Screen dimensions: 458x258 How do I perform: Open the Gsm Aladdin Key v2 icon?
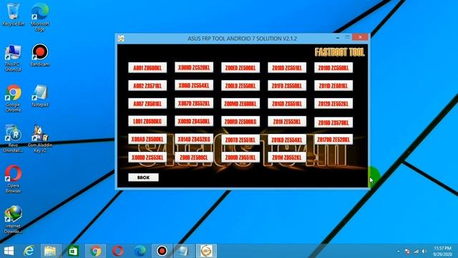coord(40,138)
